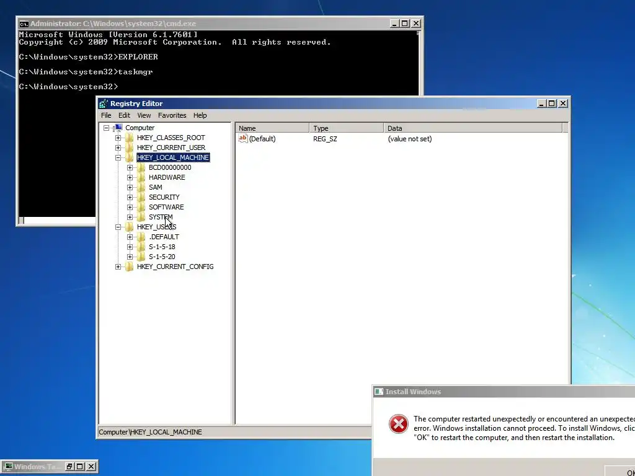This screenshot has height=476, width=635.
Task: Click the cmd.exe command prompt line
Action: pos(68,87)
